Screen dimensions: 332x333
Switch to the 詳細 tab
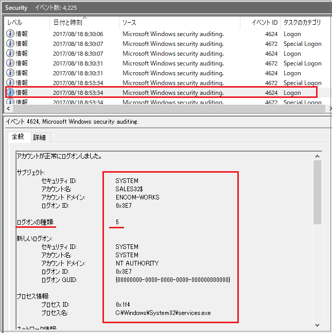(x=40, y=138)
